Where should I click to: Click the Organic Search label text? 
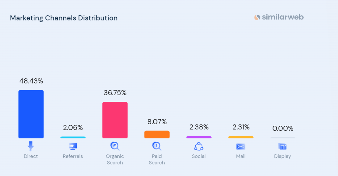(x=115, y=159)
